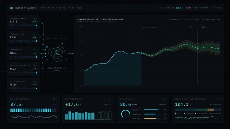Click the Forecast Origin point on chart
The image size is (230, 129).
pos(141,53)
